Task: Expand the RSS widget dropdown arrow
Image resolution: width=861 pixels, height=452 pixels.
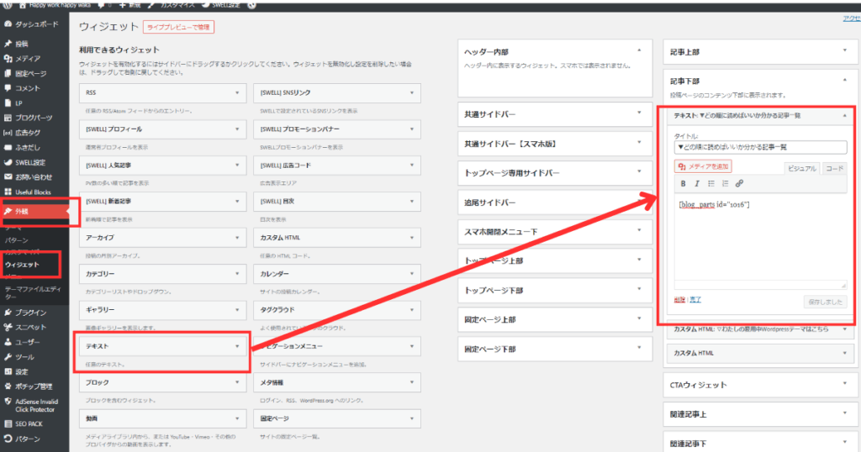Action: (x=238, y=92)
